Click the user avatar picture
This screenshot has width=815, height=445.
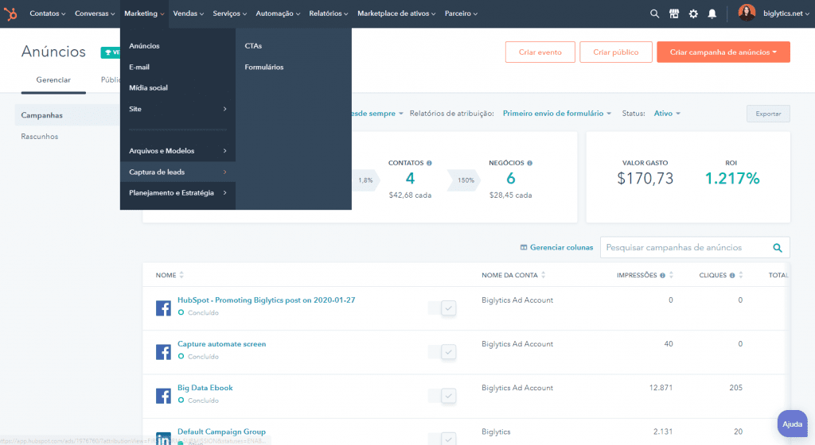(x=747, y=14)
